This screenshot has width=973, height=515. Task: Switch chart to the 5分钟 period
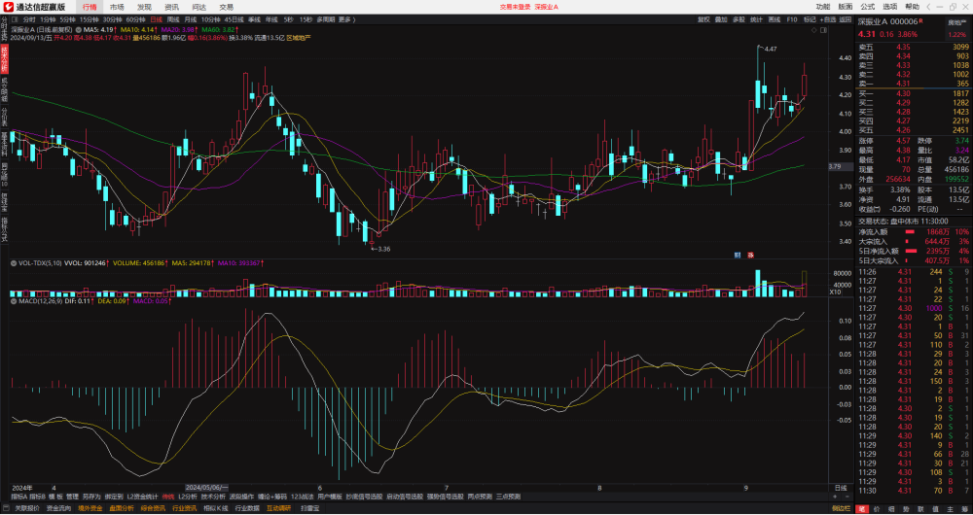coord(67,19)
